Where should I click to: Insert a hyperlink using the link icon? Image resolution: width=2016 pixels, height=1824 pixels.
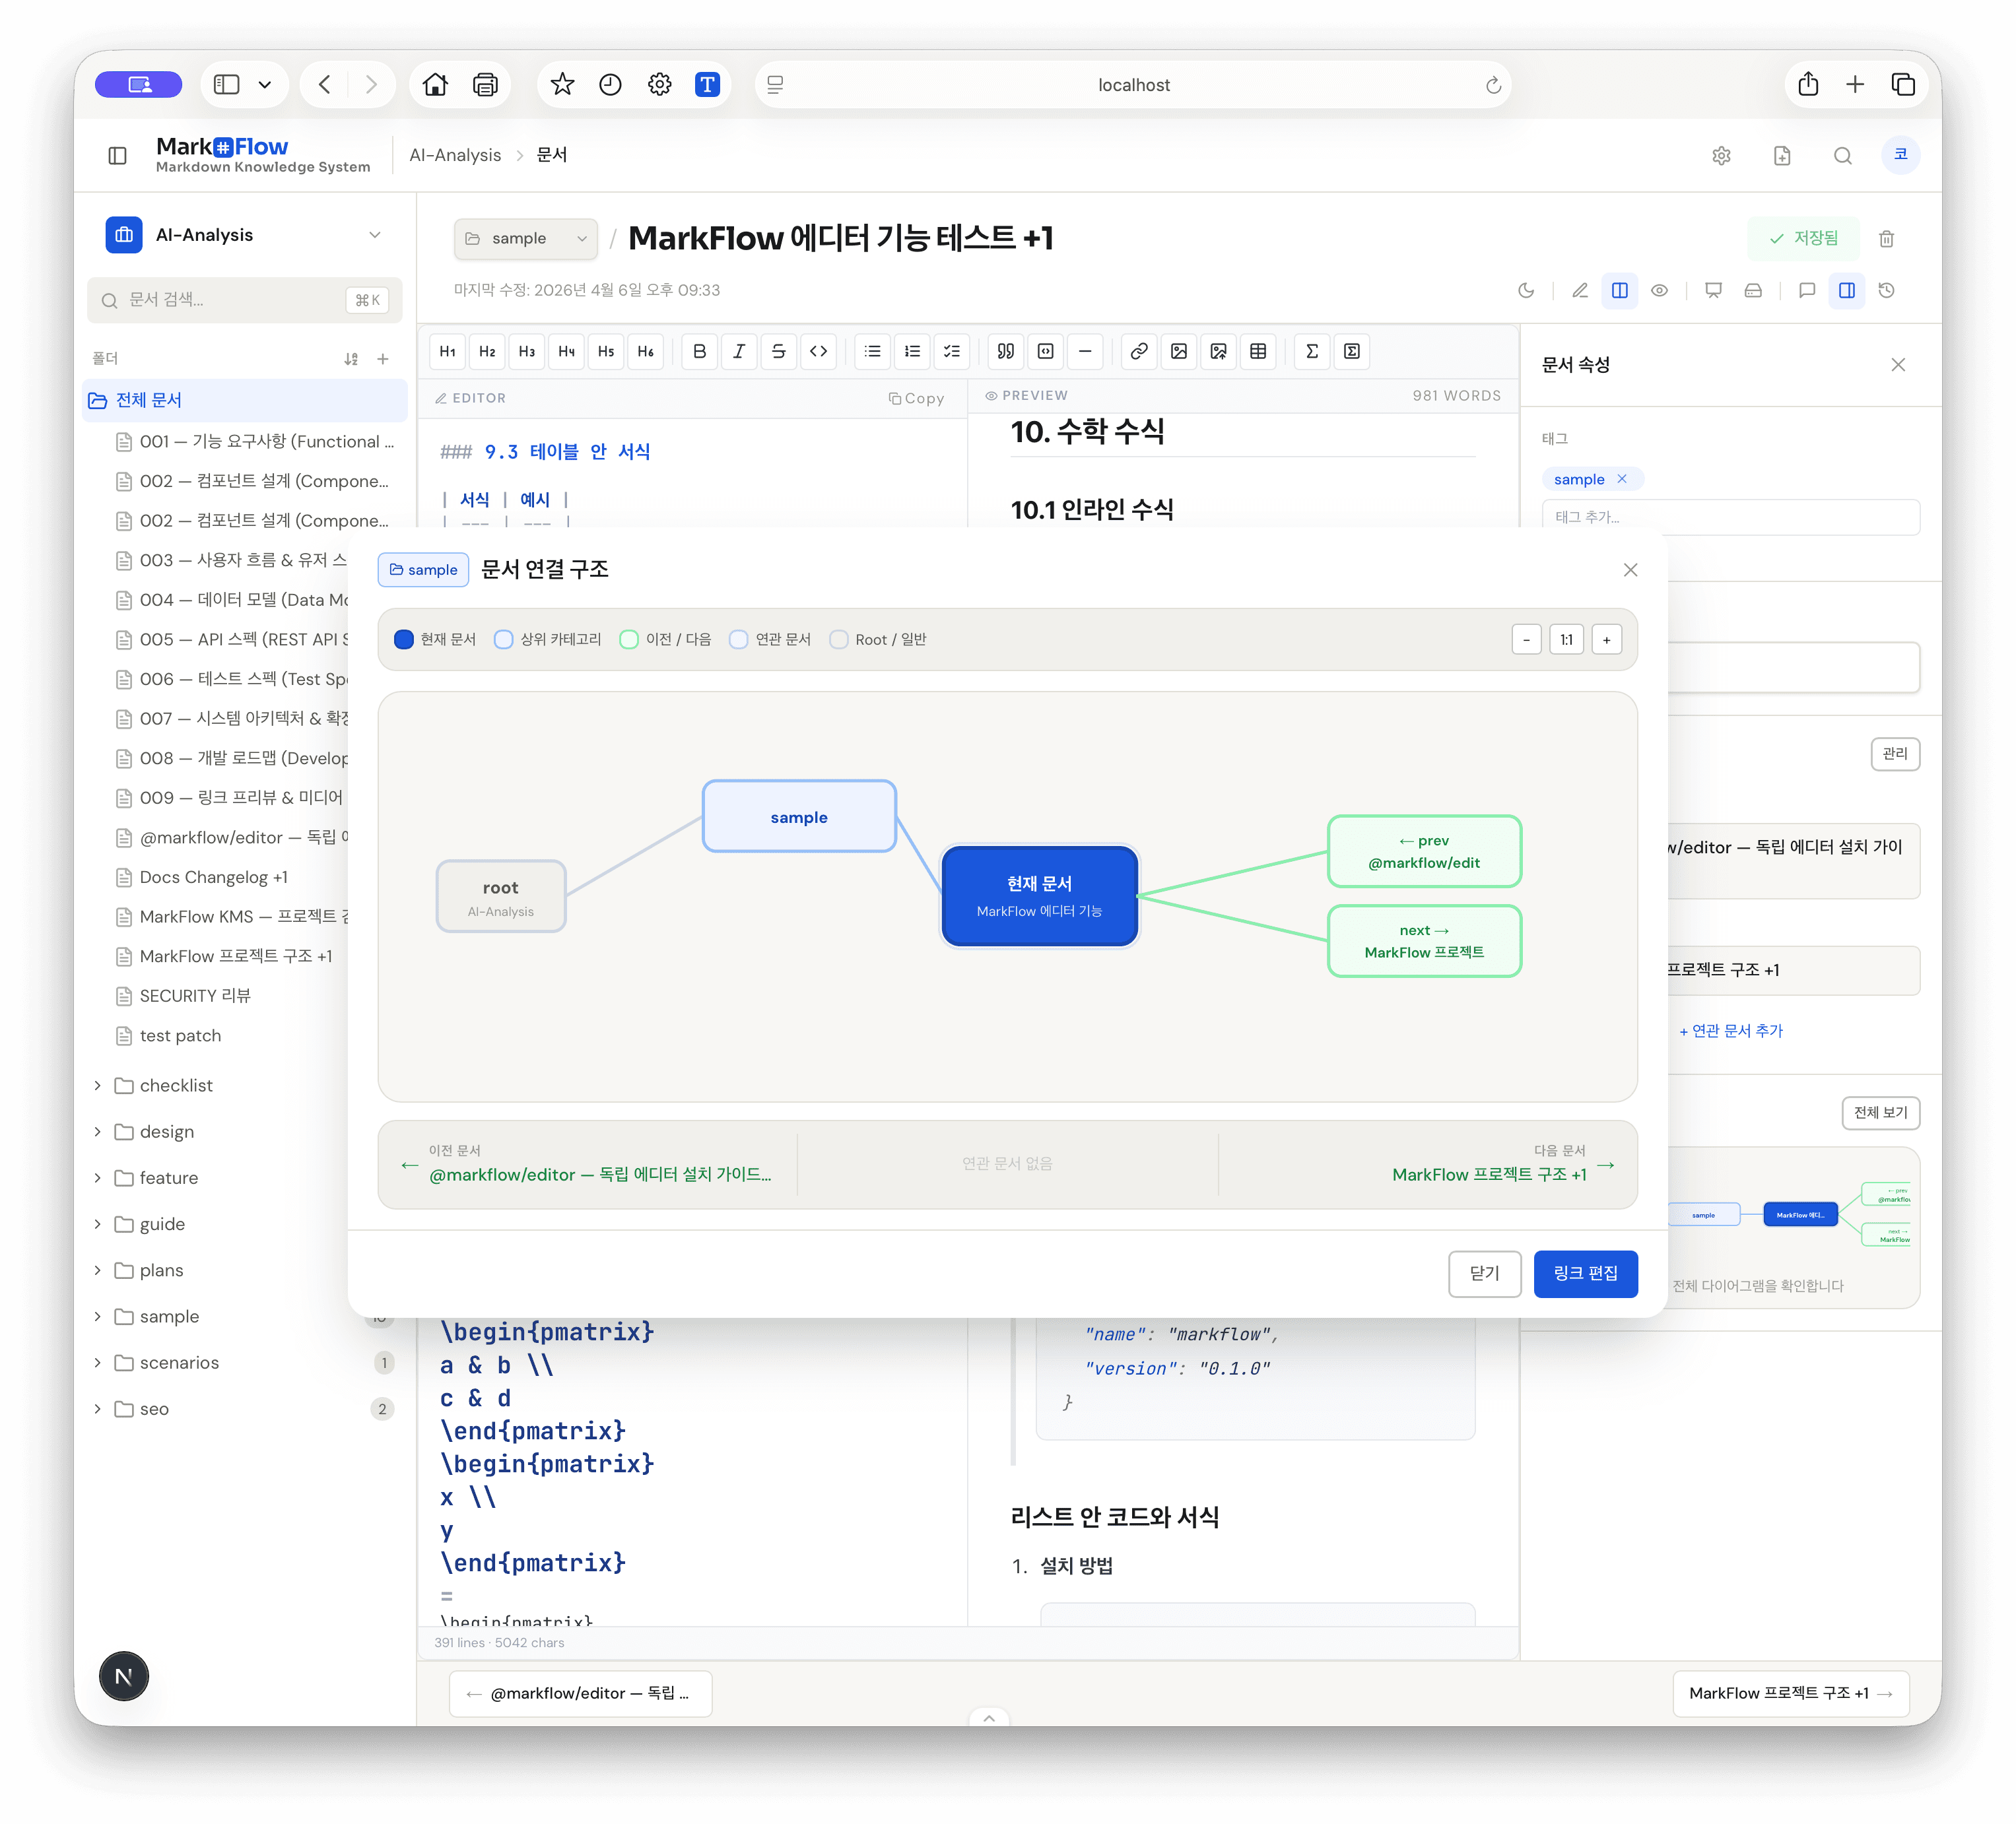pyautogui.click(x=1138, y=351)
